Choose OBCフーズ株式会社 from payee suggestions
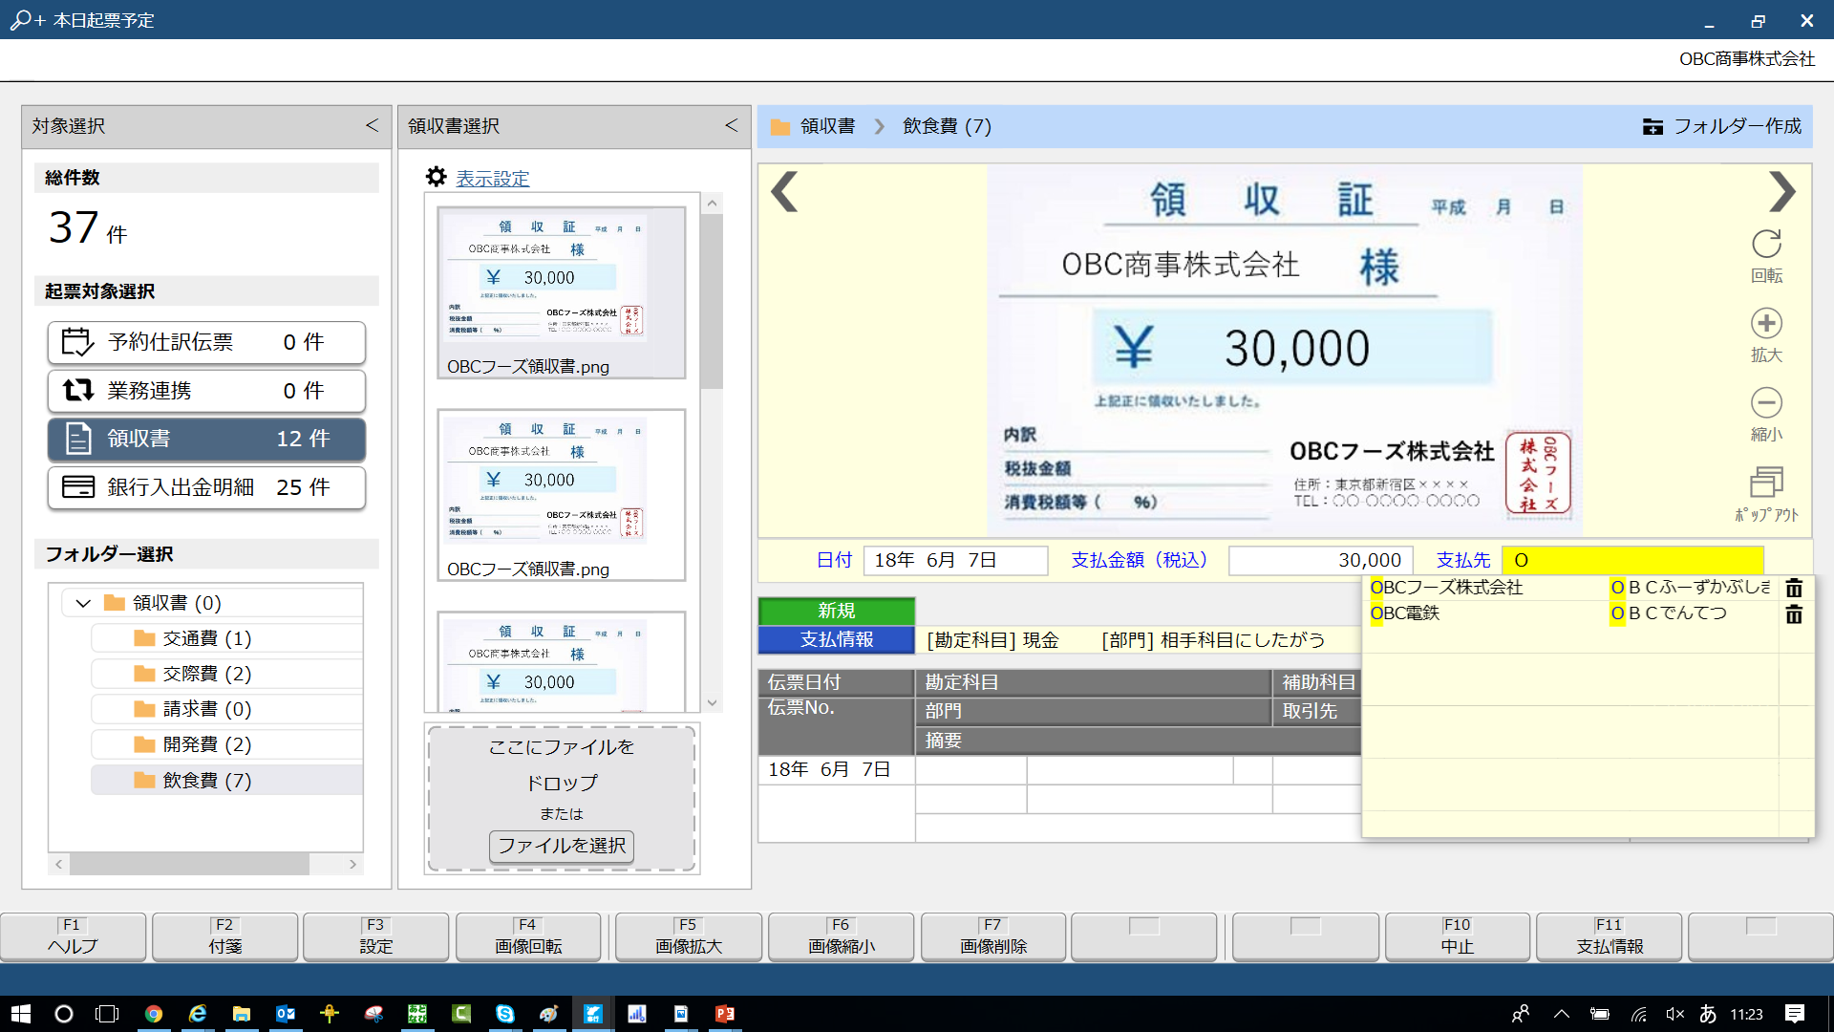This screenshot has height=1032, width=1834. pyautogui.click(x=1446, y=588)
